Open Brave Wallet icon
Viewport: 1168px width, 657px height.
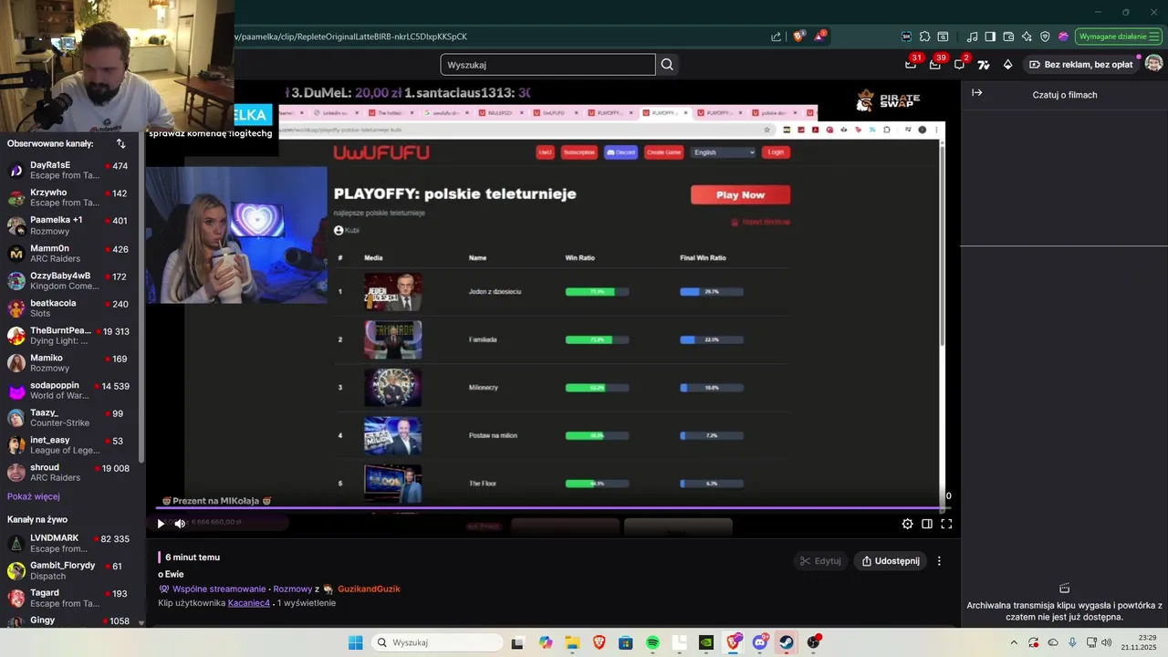coord(1008,36)
